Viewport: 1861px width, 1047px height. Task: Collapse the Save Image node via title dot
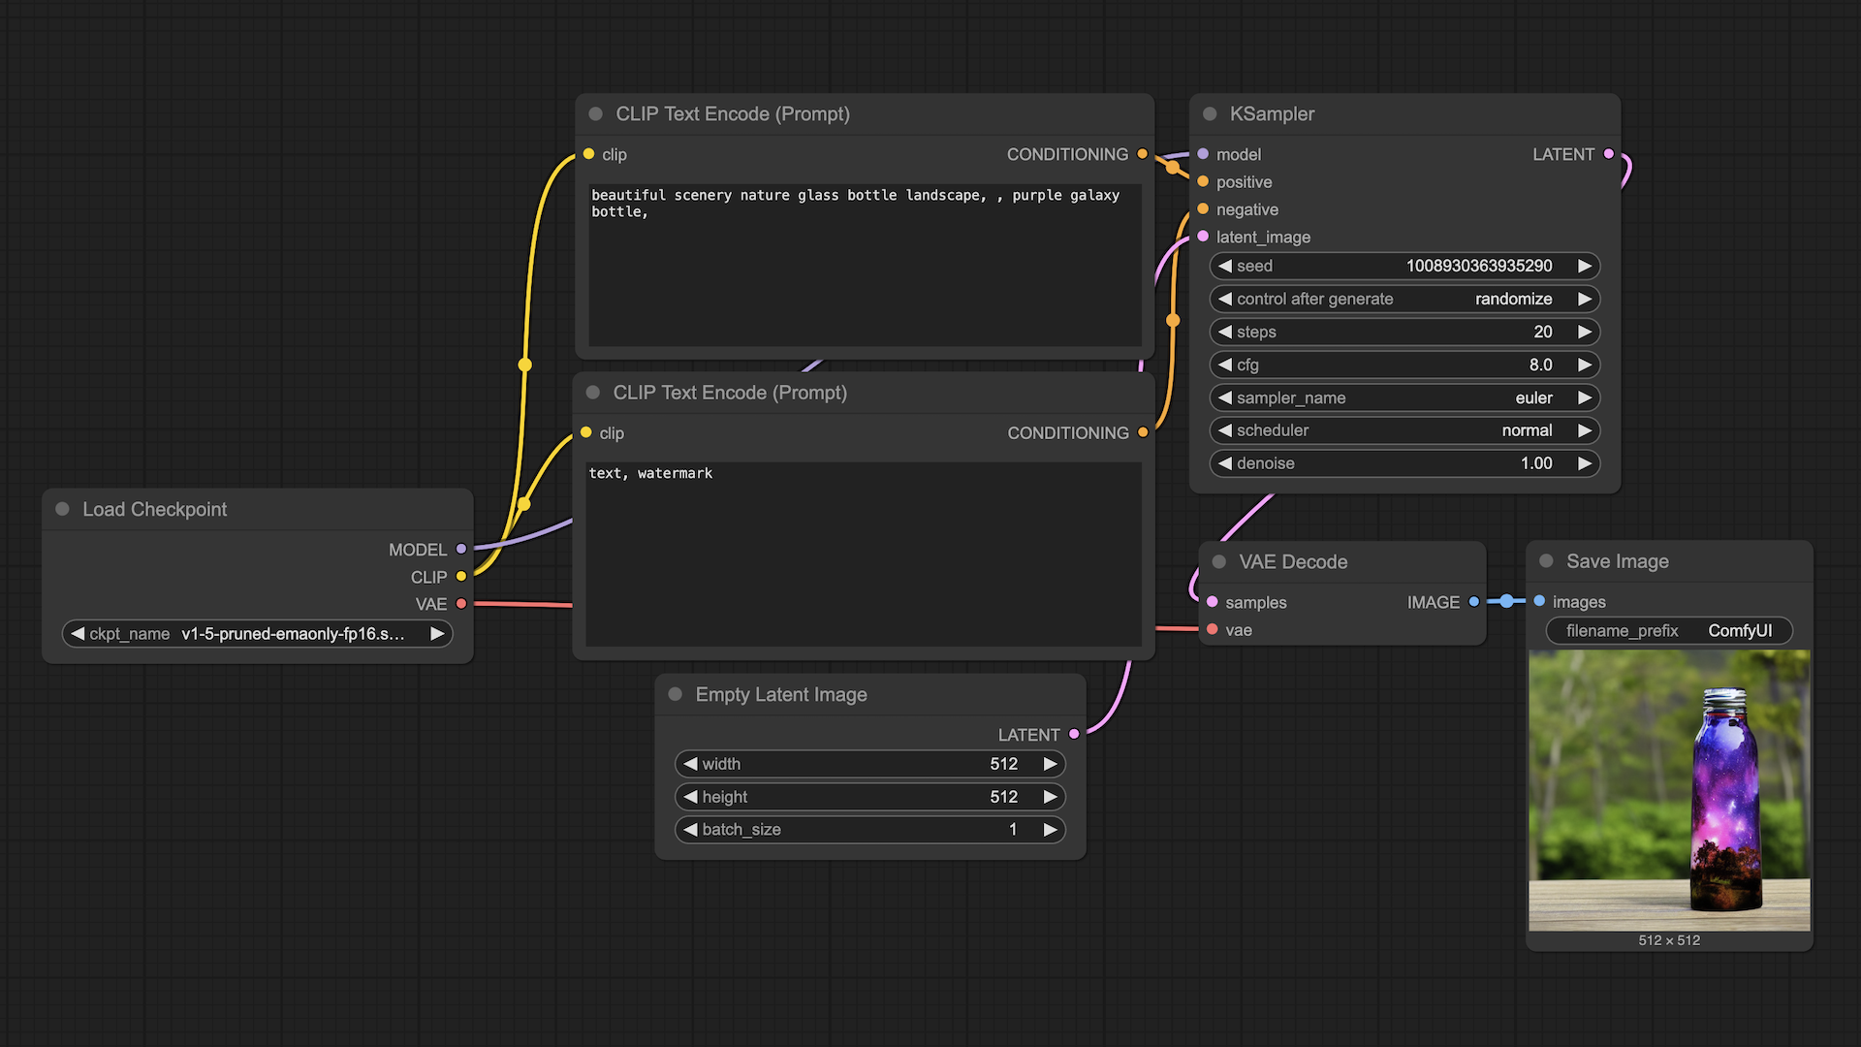(1546, 560)
